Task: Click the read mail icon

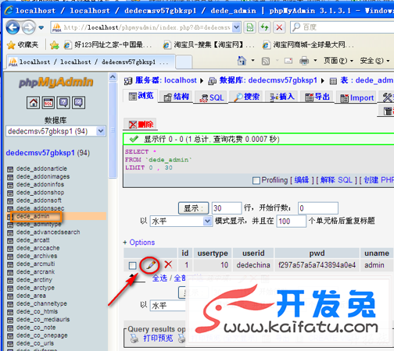Action: click(288, 61)
